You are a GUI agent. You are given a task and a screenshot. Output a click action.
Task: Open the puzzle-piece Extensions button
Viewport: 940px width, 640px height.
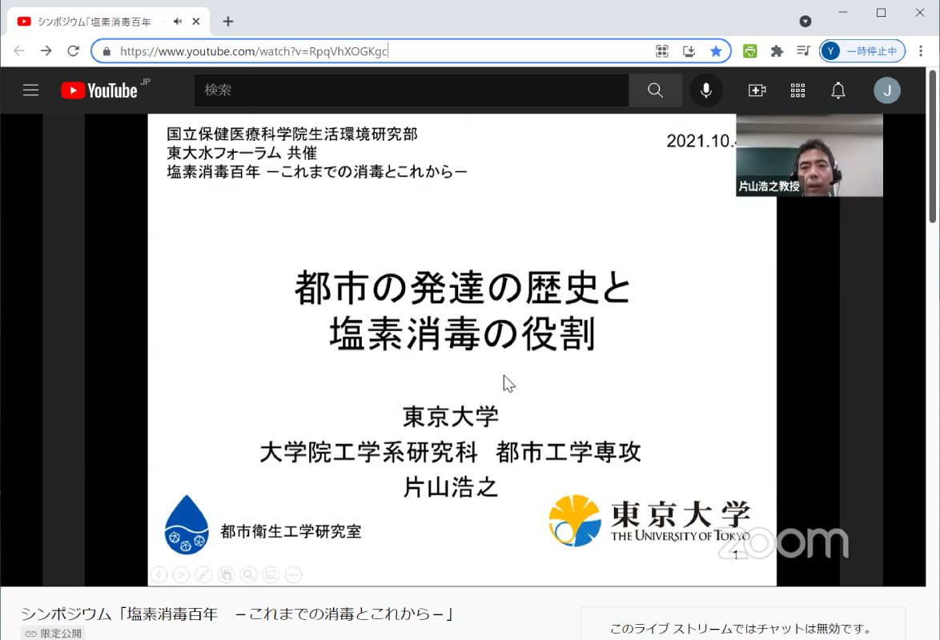[777, 51]
